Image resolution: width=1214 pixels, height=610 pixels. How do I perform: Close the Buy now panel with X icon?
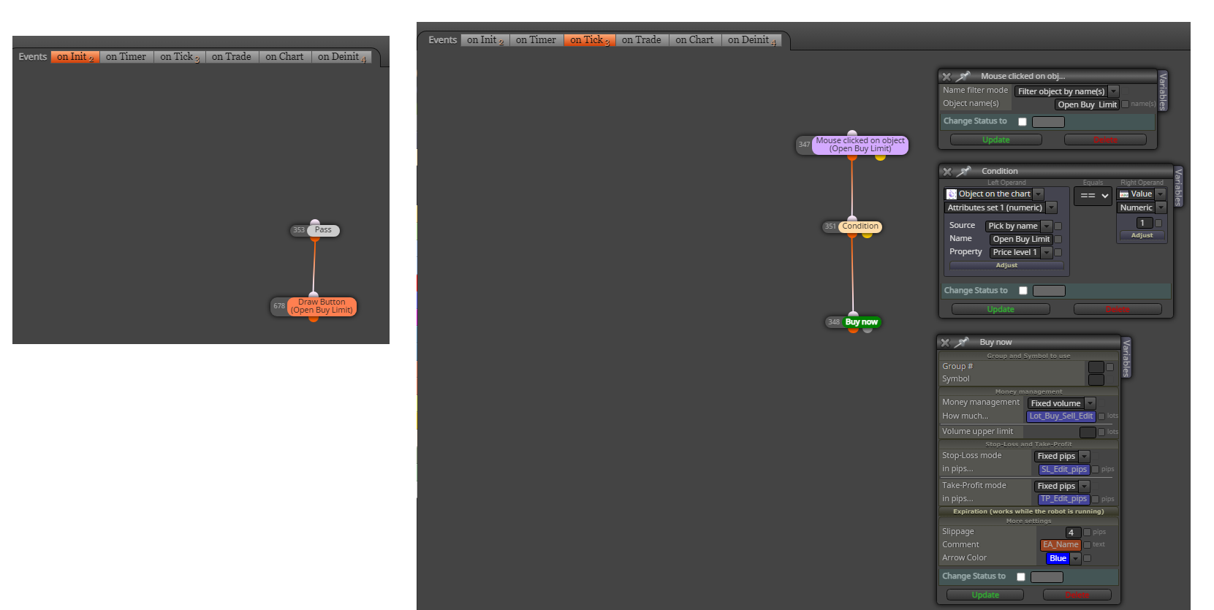click(945, 343)
